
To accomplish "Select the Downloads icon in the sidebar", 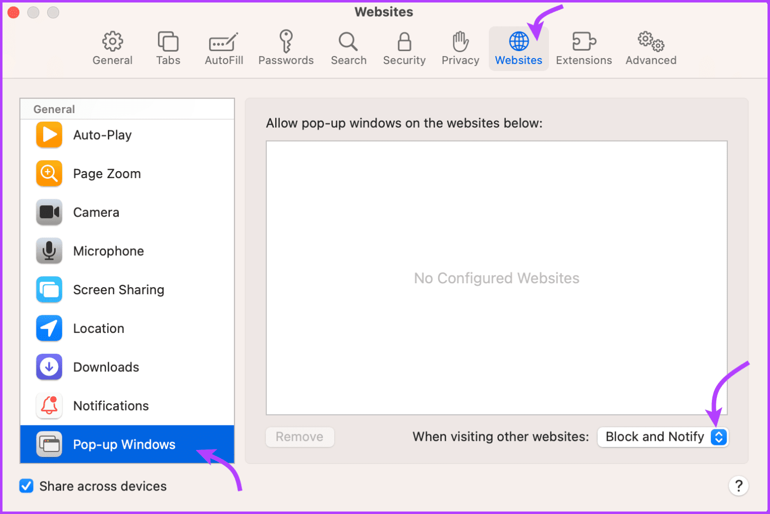I will pyautogui.click(x=49, y=367).
